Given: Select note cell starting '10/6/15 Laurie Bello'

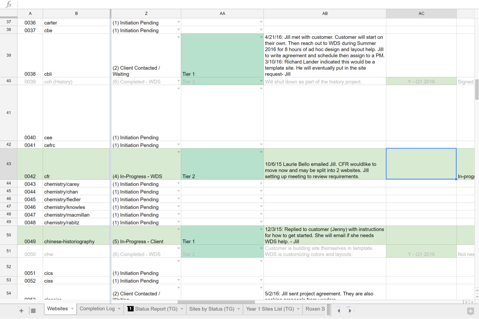Looking at the screenshot, I should tap(325, 164).
